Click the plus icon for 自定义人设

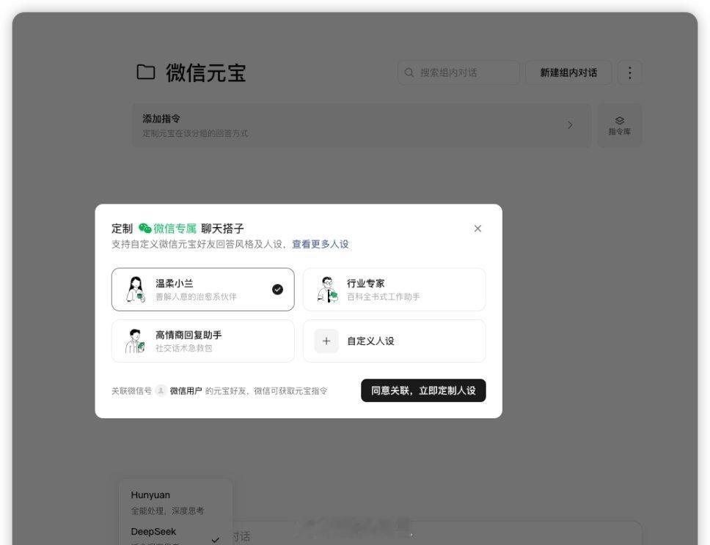tap(326, 341)
